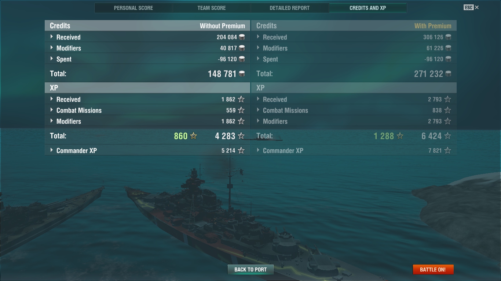Click the star icon beside green 860 XP
The image size is (501, 281).
coord(194,136)
